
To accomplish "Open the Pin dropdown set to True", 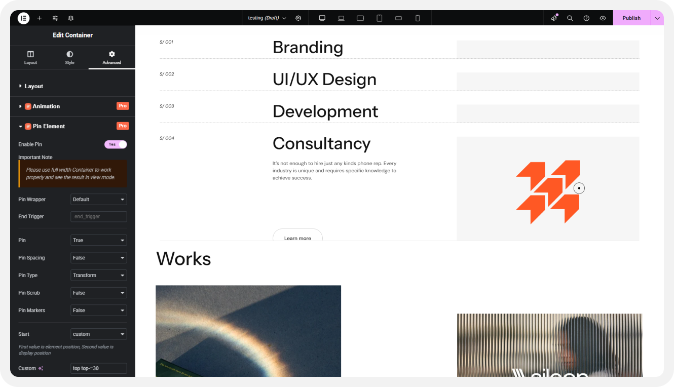I will [x=99, y=240].
